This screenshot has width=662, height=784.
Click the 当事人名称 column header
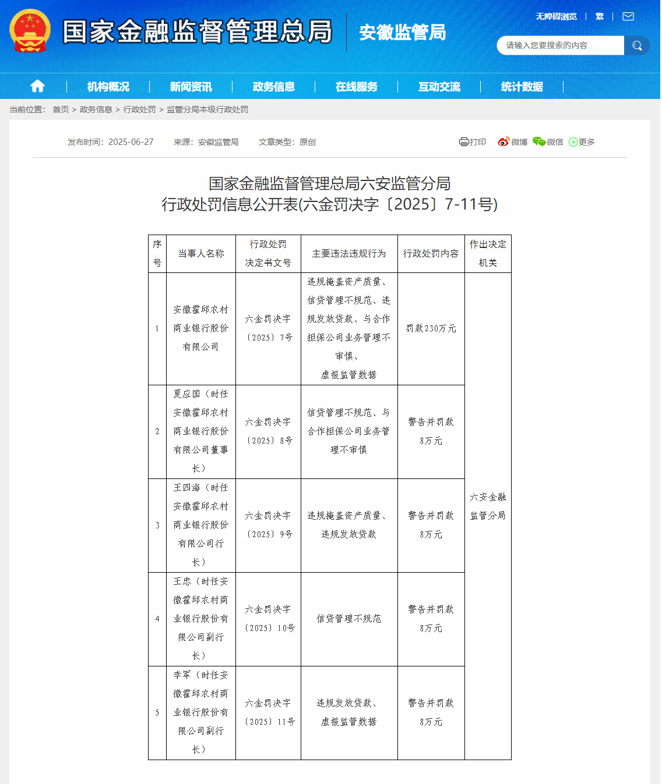click(201, 254)
